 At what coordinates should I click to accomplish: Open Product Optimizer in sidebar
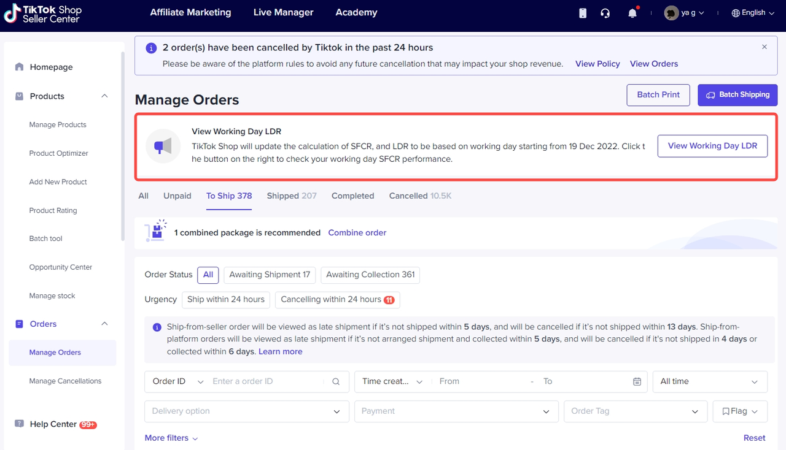click(x=59, y=153)
